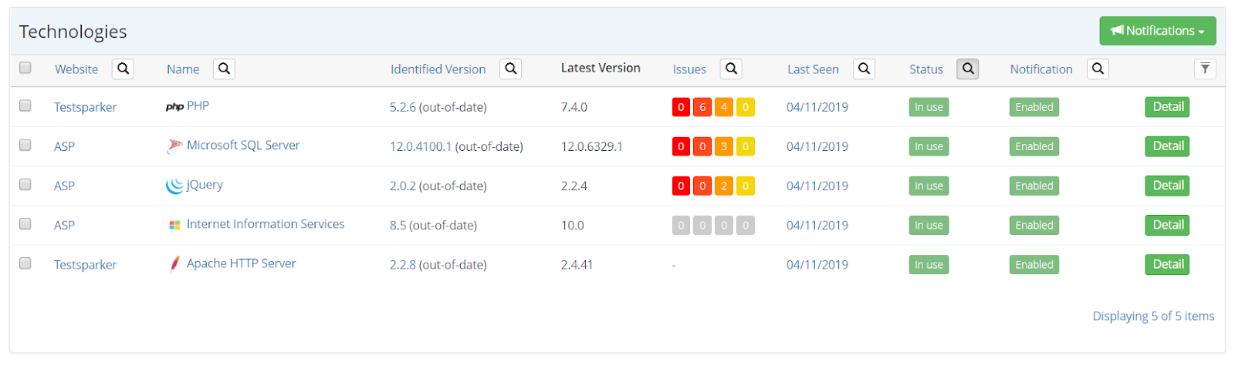Image resolution: width=1235 pixels, height=365 pixels.
Task: Sort by the Last Seen column header
Action: click(x=813, y=69)
